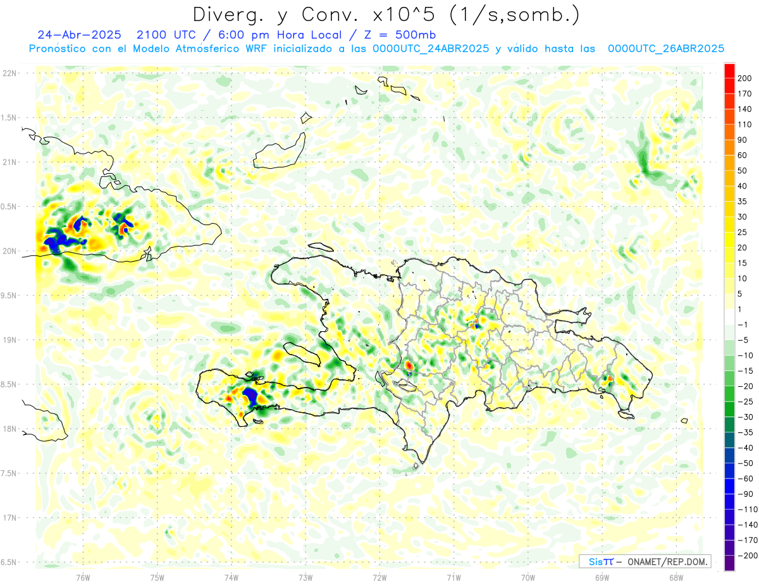
Task: Click the "1.5N" latitude label
Action: [x=10, y=118]
